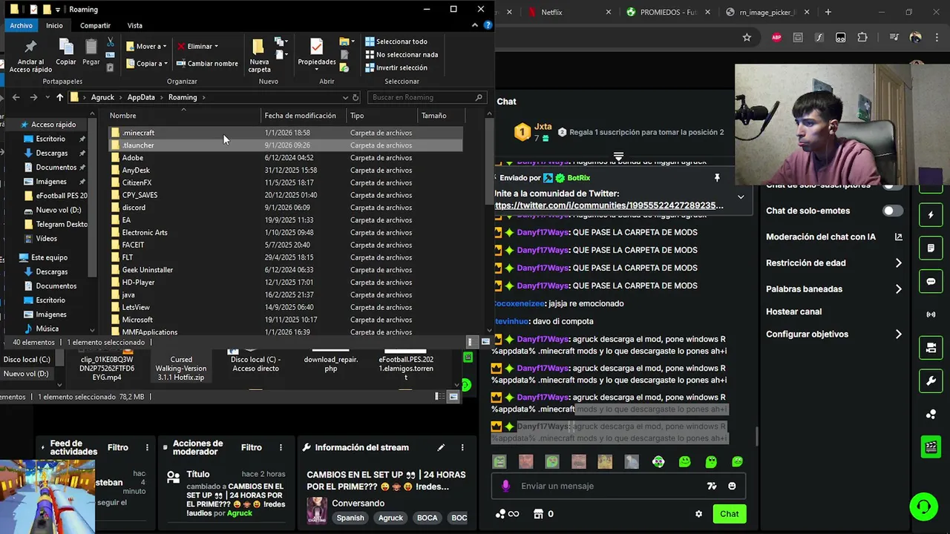Expand Restricción de edad settings

(x=898, y=263)
